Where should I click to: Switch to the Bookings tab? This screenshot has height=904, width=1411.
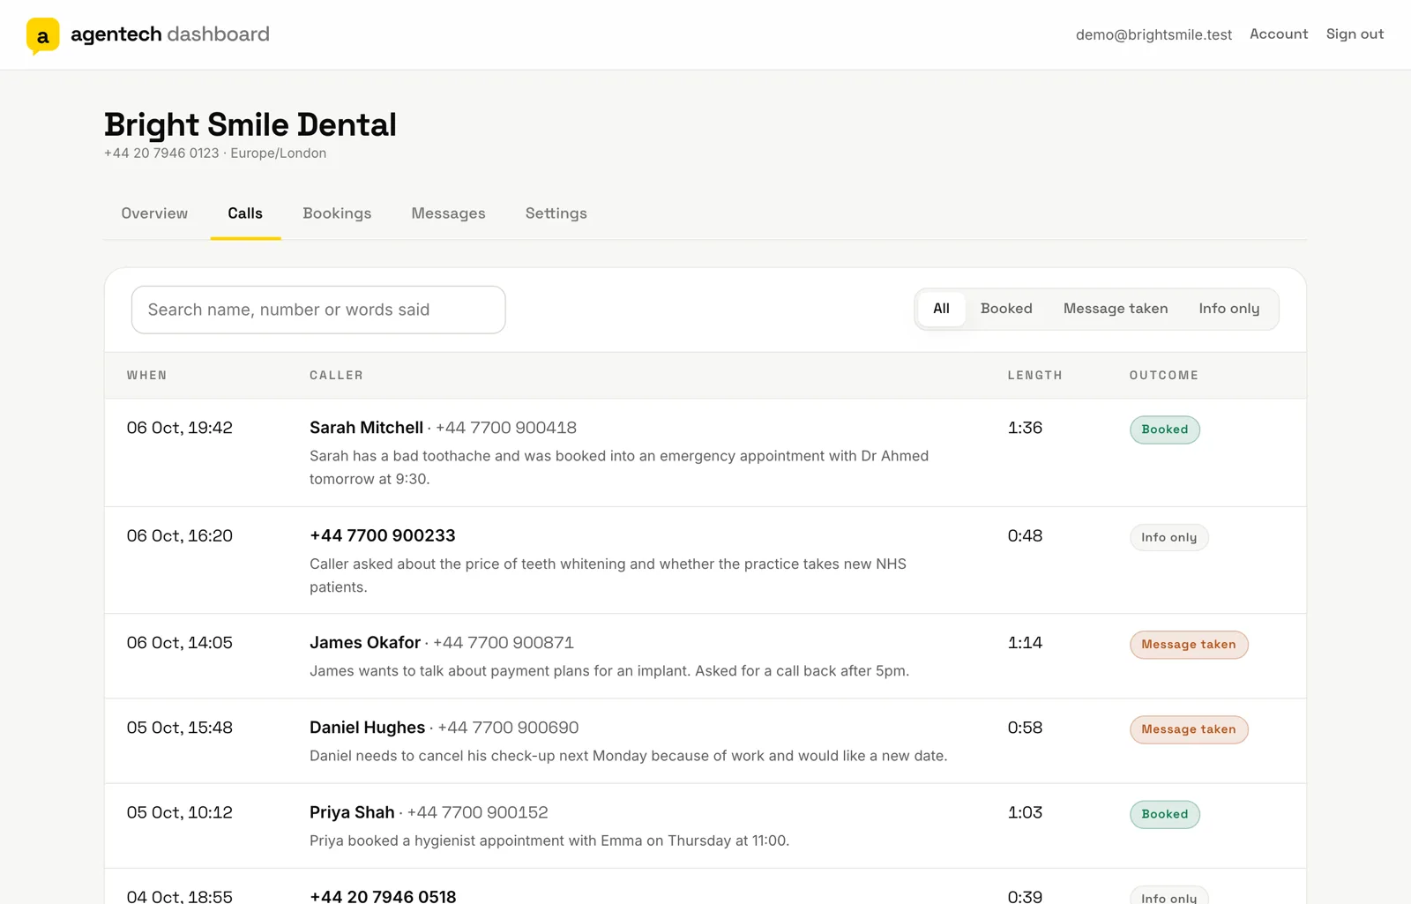pyautogui.click(x=337, y=213)
